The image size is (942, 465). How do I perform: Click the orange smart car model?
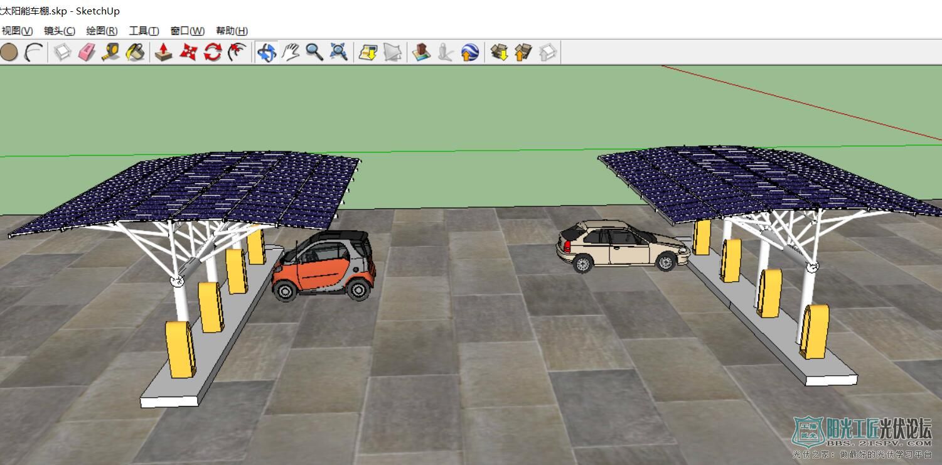click(x=323, y=266)
